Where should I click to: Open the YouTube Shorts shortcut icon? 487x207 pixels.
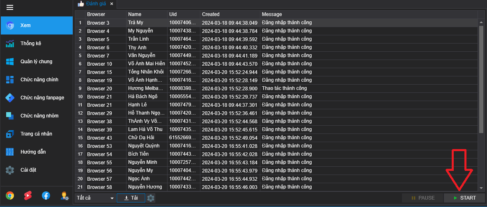(28, 195)
